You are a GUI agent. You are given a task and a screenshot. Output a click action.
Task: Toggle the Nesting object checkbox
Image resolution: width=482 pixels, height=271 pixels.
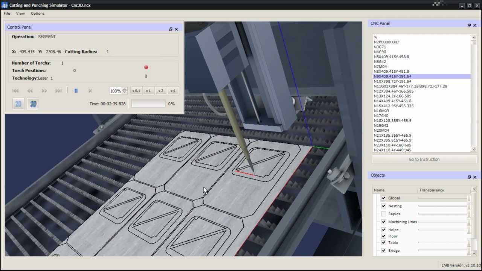383,206
